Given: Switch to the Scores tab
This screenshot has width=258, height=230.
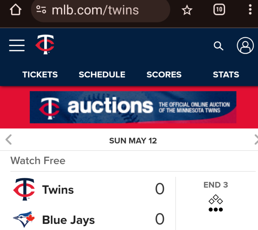Looking at the screenshot, I should (164, 75).
